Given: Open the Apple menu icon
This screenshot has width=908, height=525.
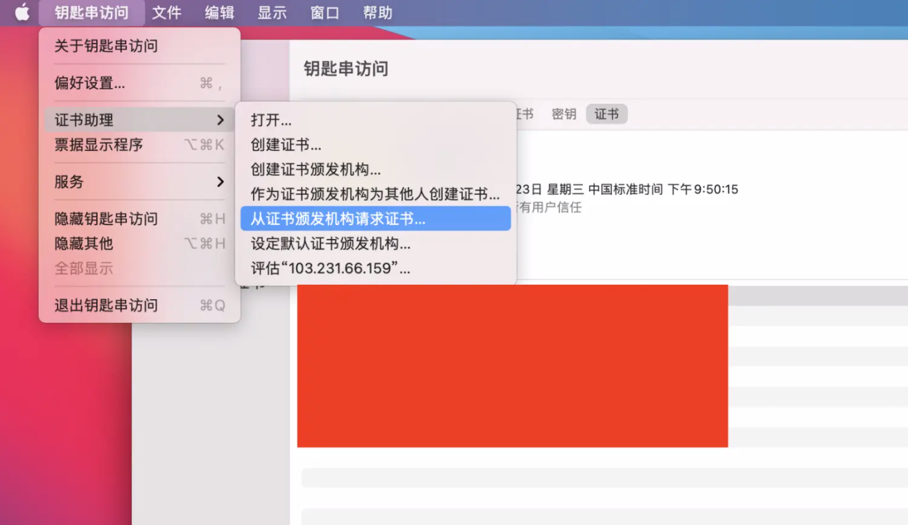Looking at the screenshot, I should [22, 12].
